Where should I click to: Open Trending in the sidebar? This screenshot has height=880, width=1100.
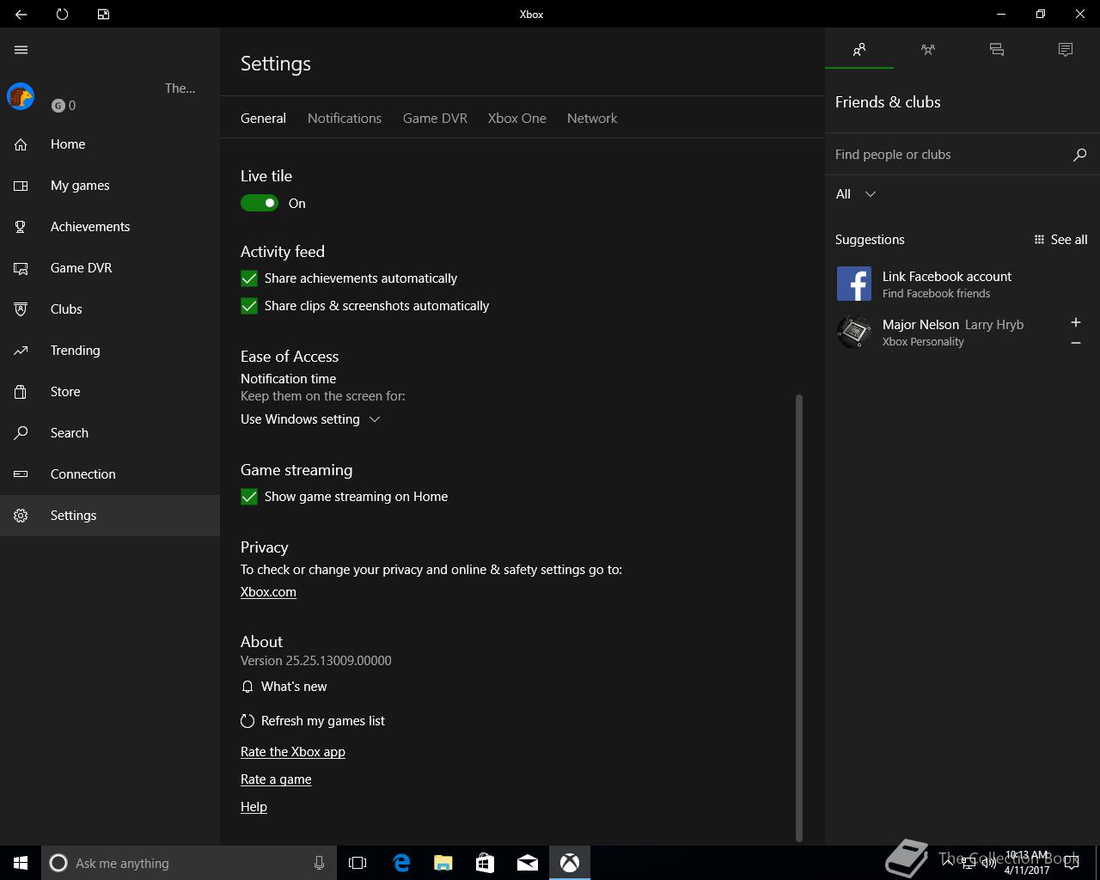tap(110, 351)
